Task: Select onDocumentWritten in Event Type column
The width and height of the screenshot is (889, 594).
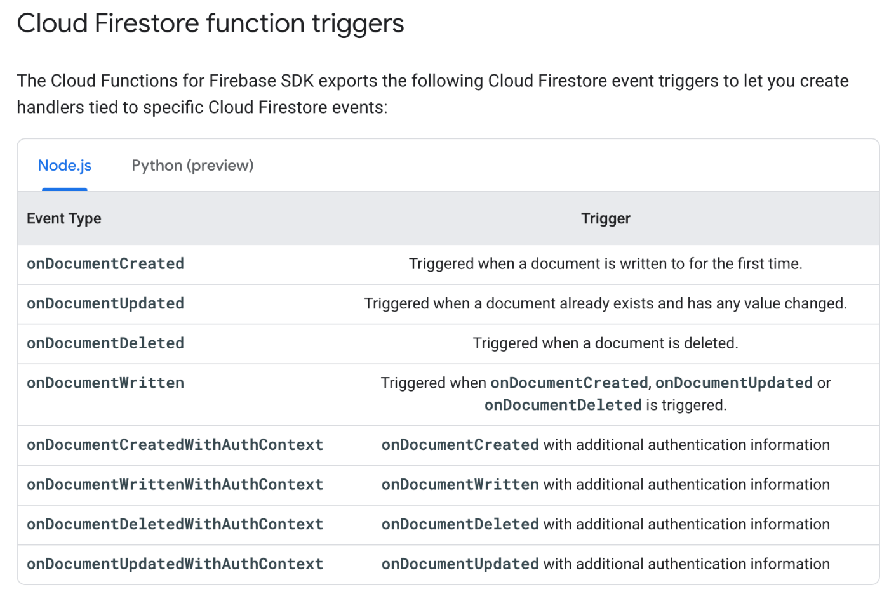Action: pyautogui.click(x=105, y=383)
